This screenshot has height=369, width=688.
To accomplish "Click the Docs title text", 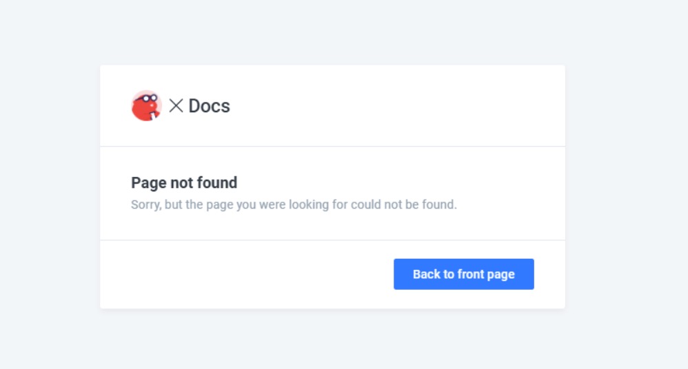I will click(210, 106).
